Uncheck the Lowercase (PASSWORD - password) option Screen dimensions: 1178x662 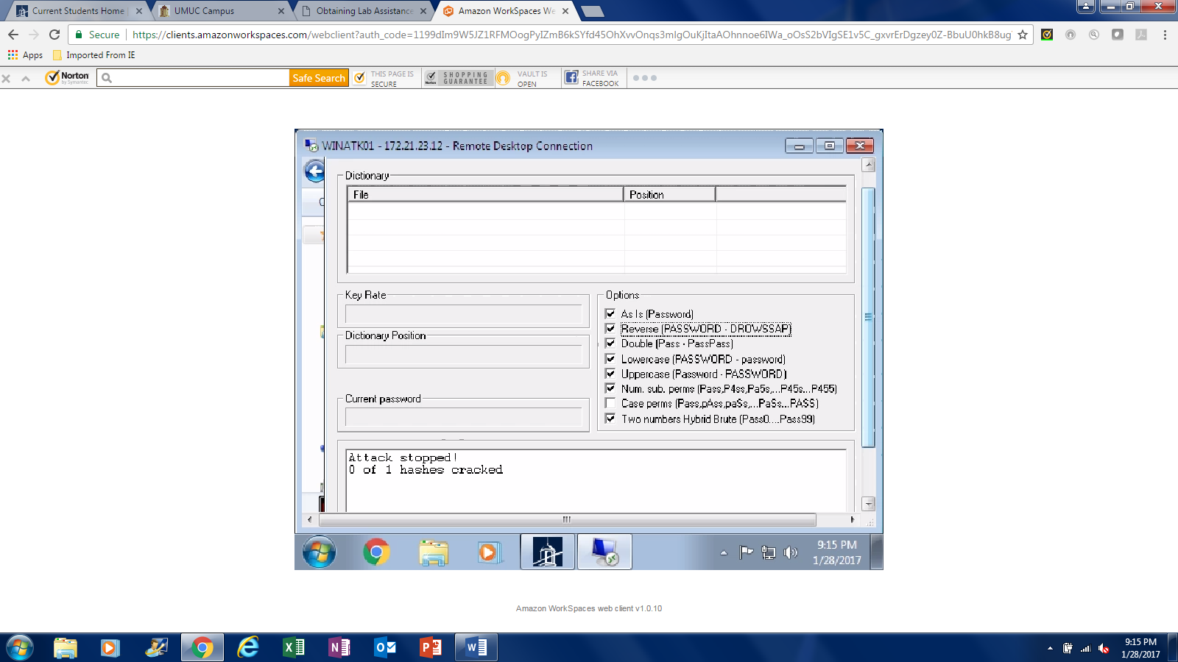click(x=610, y=359)
